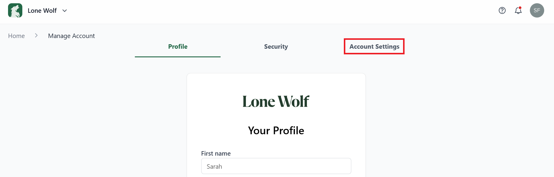Focus the First name input containing Sarah

pos(276,166)
